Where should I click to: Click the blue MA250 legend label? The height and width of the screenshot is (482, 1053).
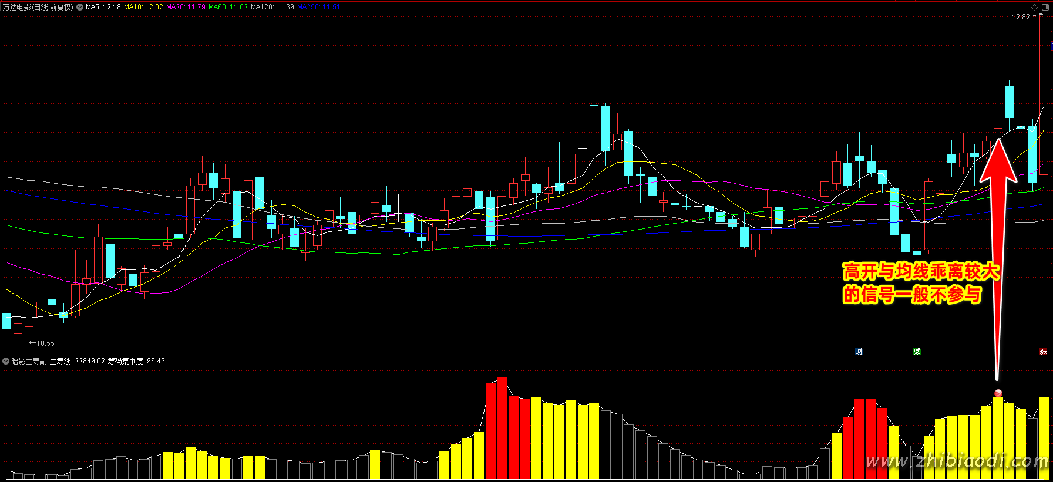[318, 7]
